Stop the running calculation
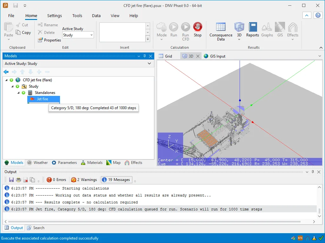 tap(197, 30)
